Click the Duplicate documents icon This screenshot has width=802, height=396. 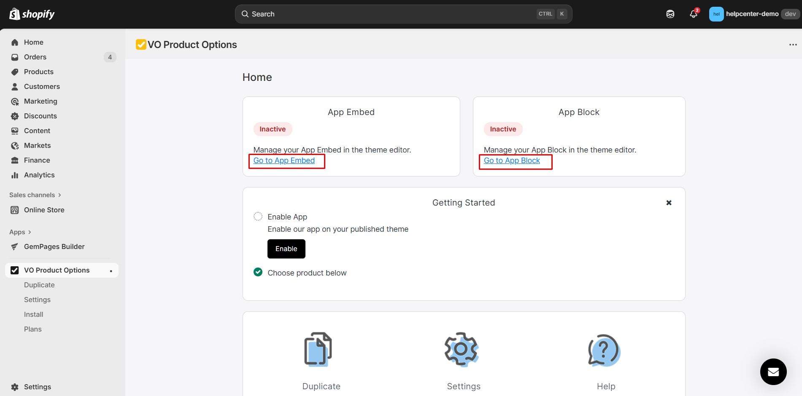[x=318, y=349]
